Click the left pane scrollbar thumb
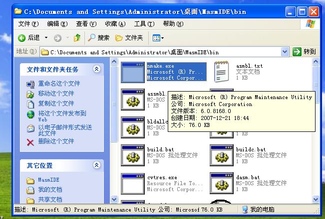This screenshot has width=325, height=219. coord(114,104)
